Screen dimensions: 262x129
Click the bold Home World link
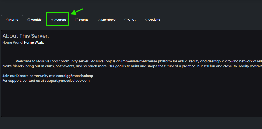[34, 42]
